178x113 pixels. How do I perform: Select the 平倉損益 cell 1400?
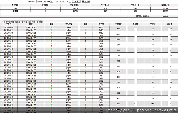(x=118, y=82)
